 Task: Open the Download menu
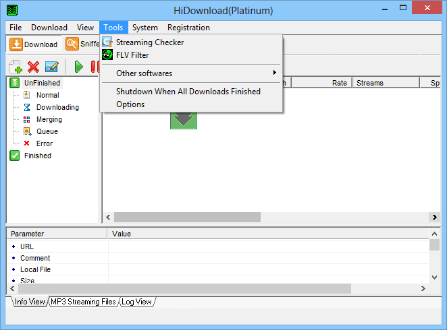point(49,28)
